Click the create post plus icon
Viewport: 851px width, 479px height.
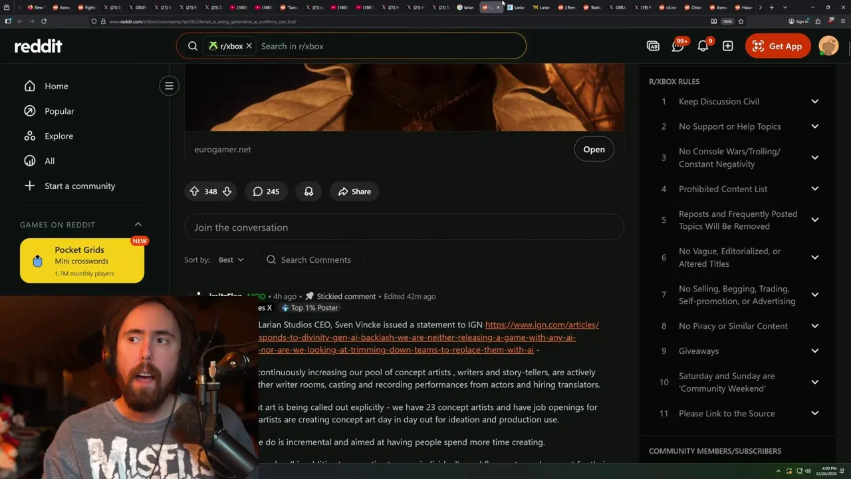[728, 46]
